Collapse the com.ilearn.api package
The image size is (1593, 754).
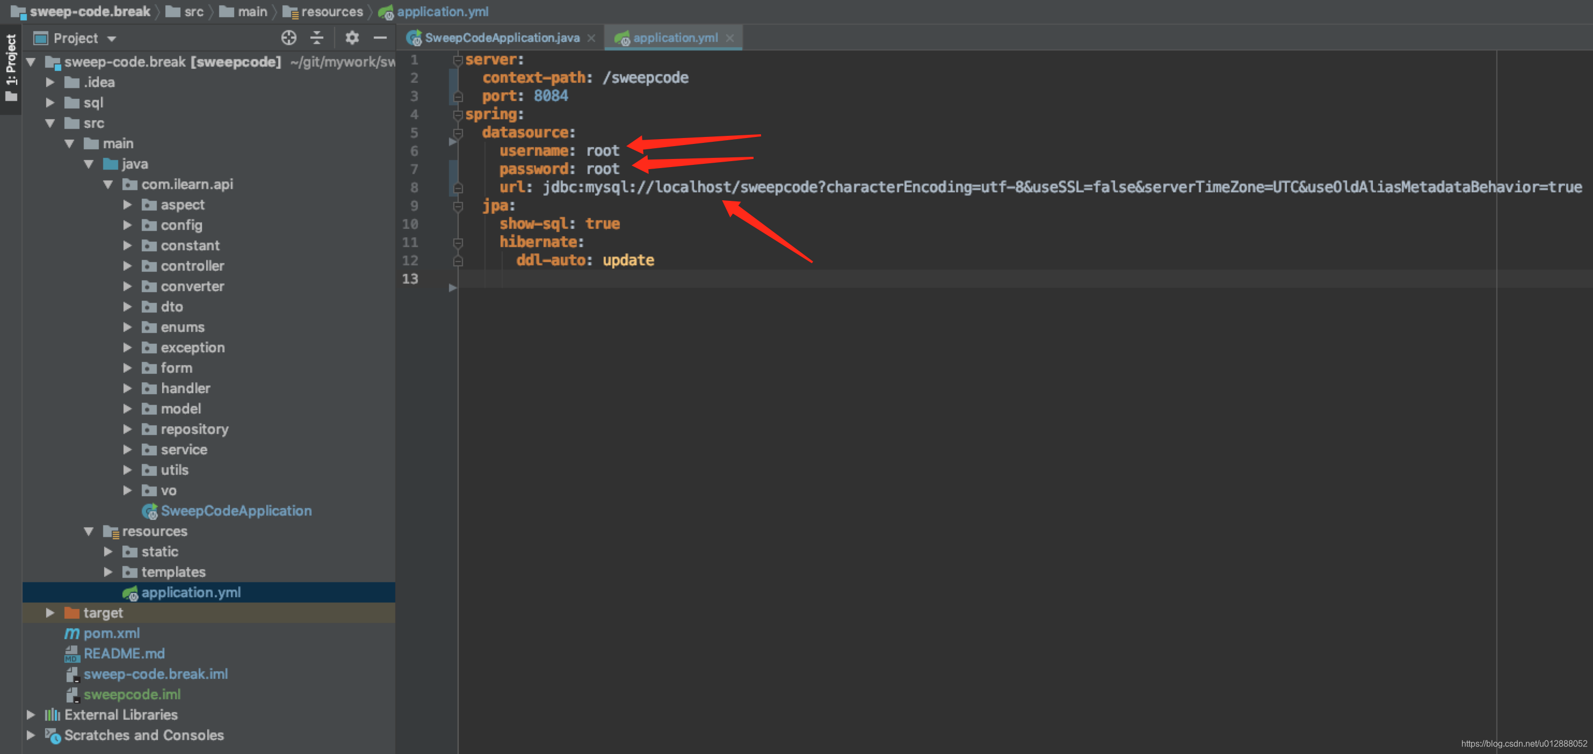(108, 184)
